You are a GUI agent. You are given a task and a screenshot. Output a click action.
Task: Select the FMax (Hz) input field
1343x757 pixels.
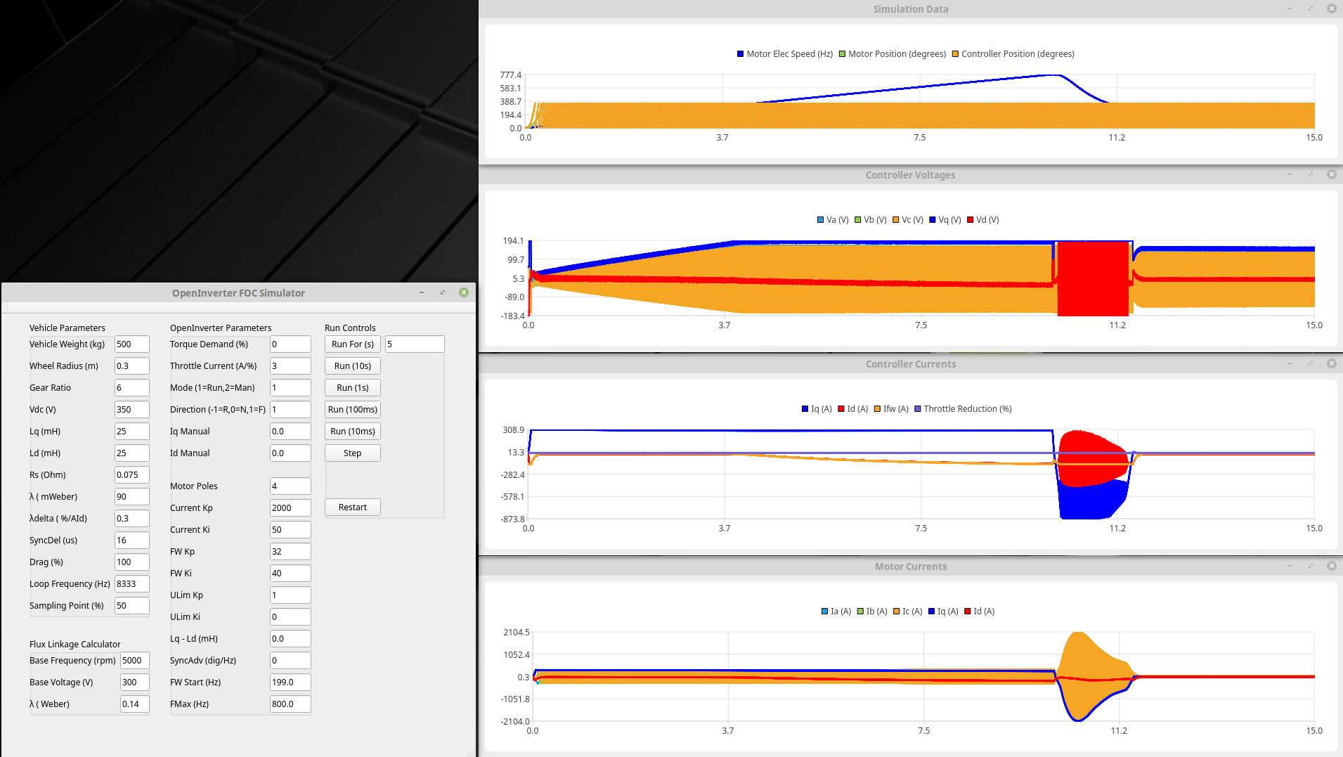[290, 704]
